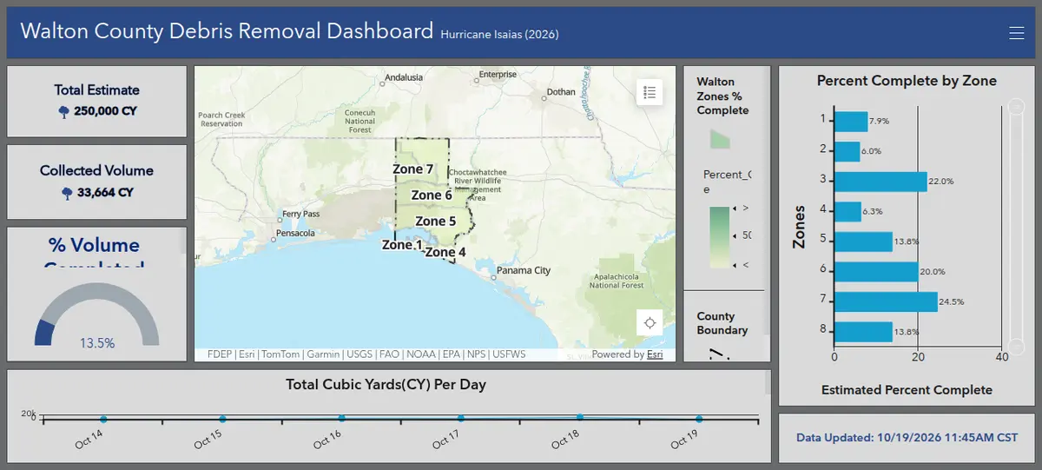Click the tree icon beside 33,664 CY
Image resolution: width=1042 pixels, height=470 pixels.
coord(68,193)
